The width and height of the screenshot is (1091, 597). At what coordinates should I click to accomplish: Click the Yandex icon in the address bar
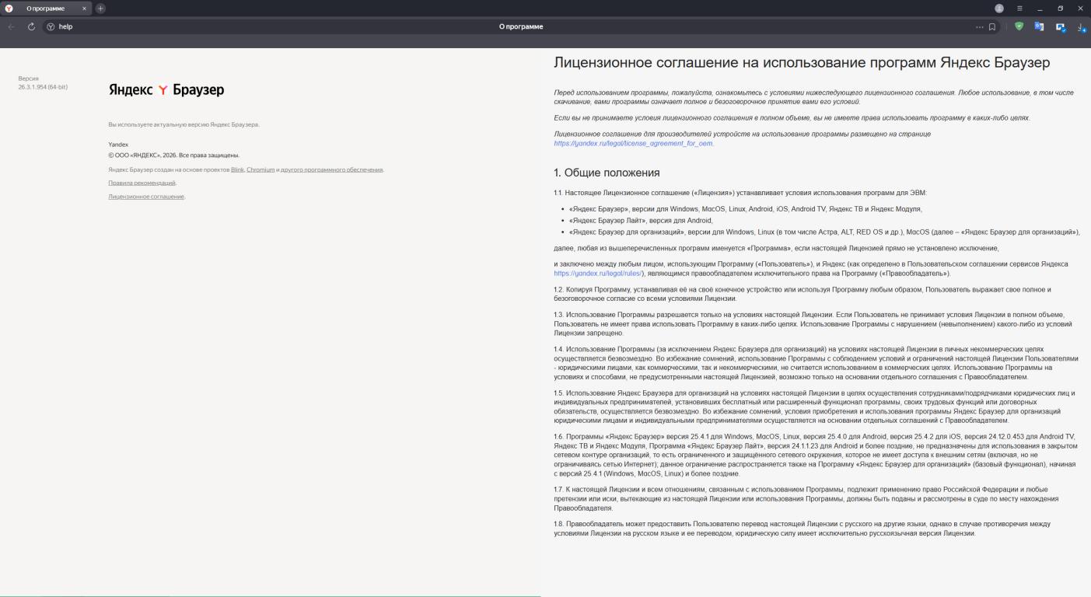[51, 26]
